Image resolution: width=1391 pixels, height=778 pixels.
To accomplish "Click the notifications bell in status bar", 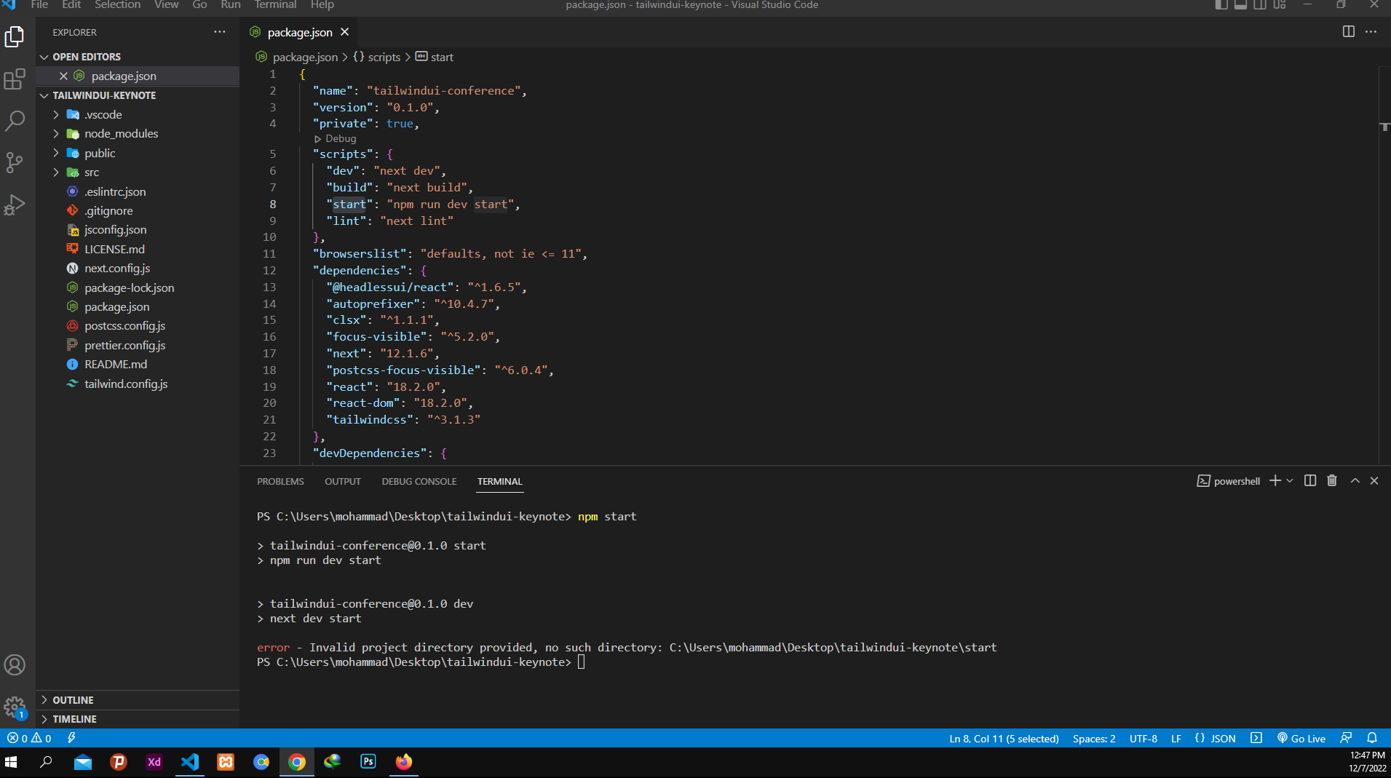I will pos(1372,738).
